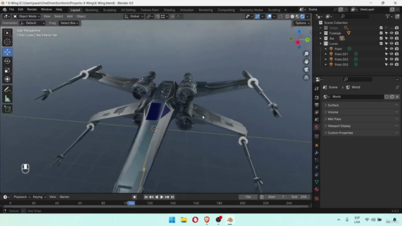Open the Texture properties tab
Image resolution: width=402 pixels, height=226 pixels.
tap(317, 198)
